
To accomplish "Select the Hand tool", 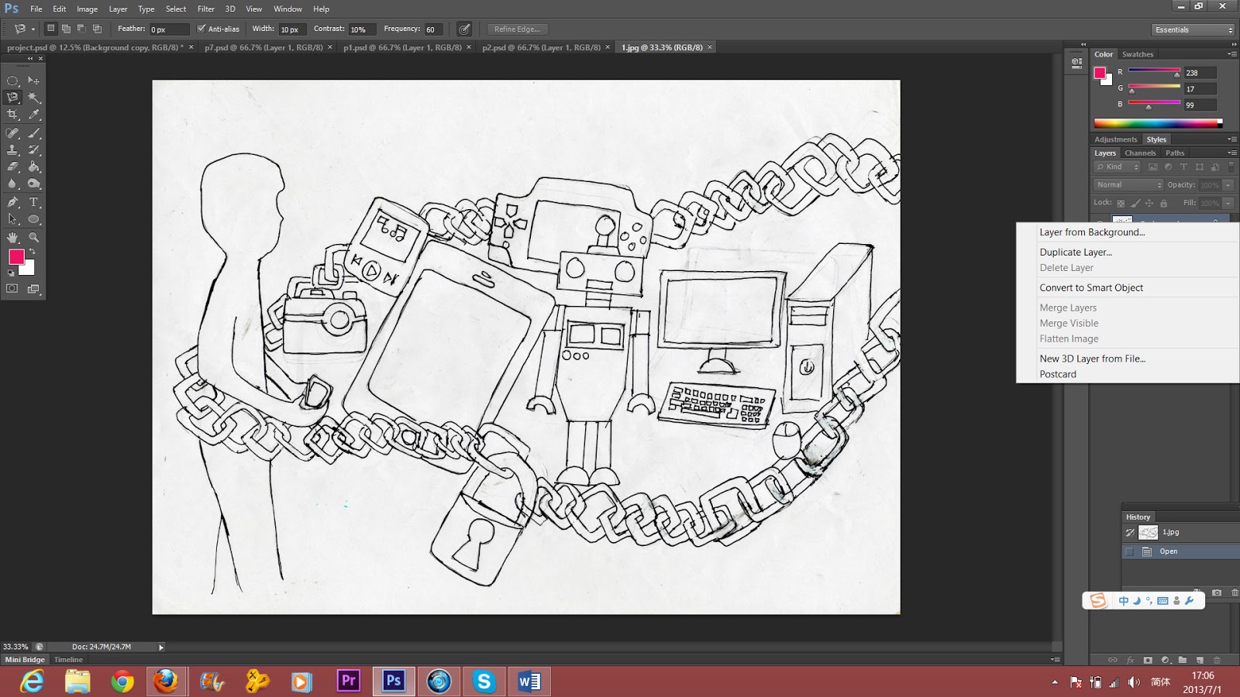I will tap(12, 238).
